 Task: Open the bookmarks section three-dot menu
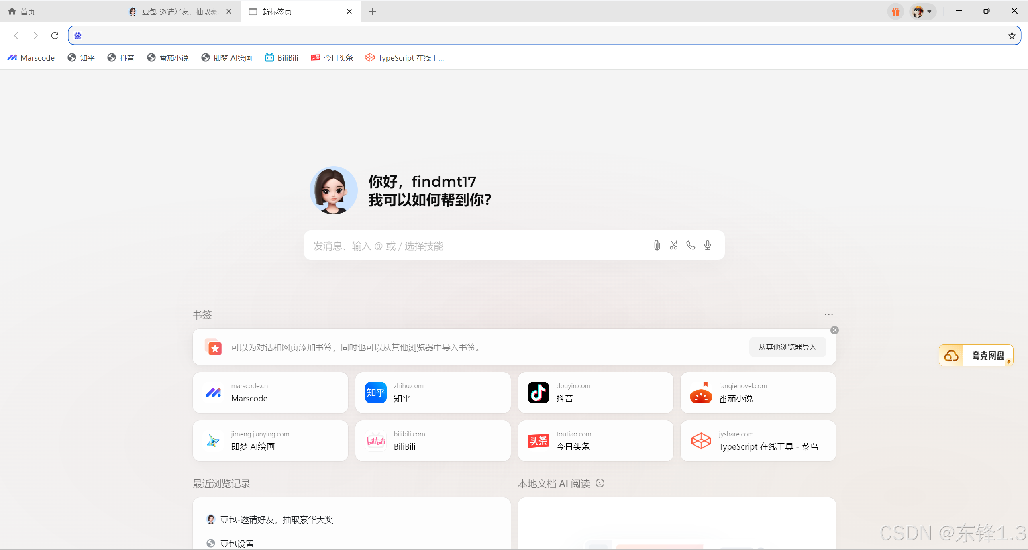coord(828,314)
